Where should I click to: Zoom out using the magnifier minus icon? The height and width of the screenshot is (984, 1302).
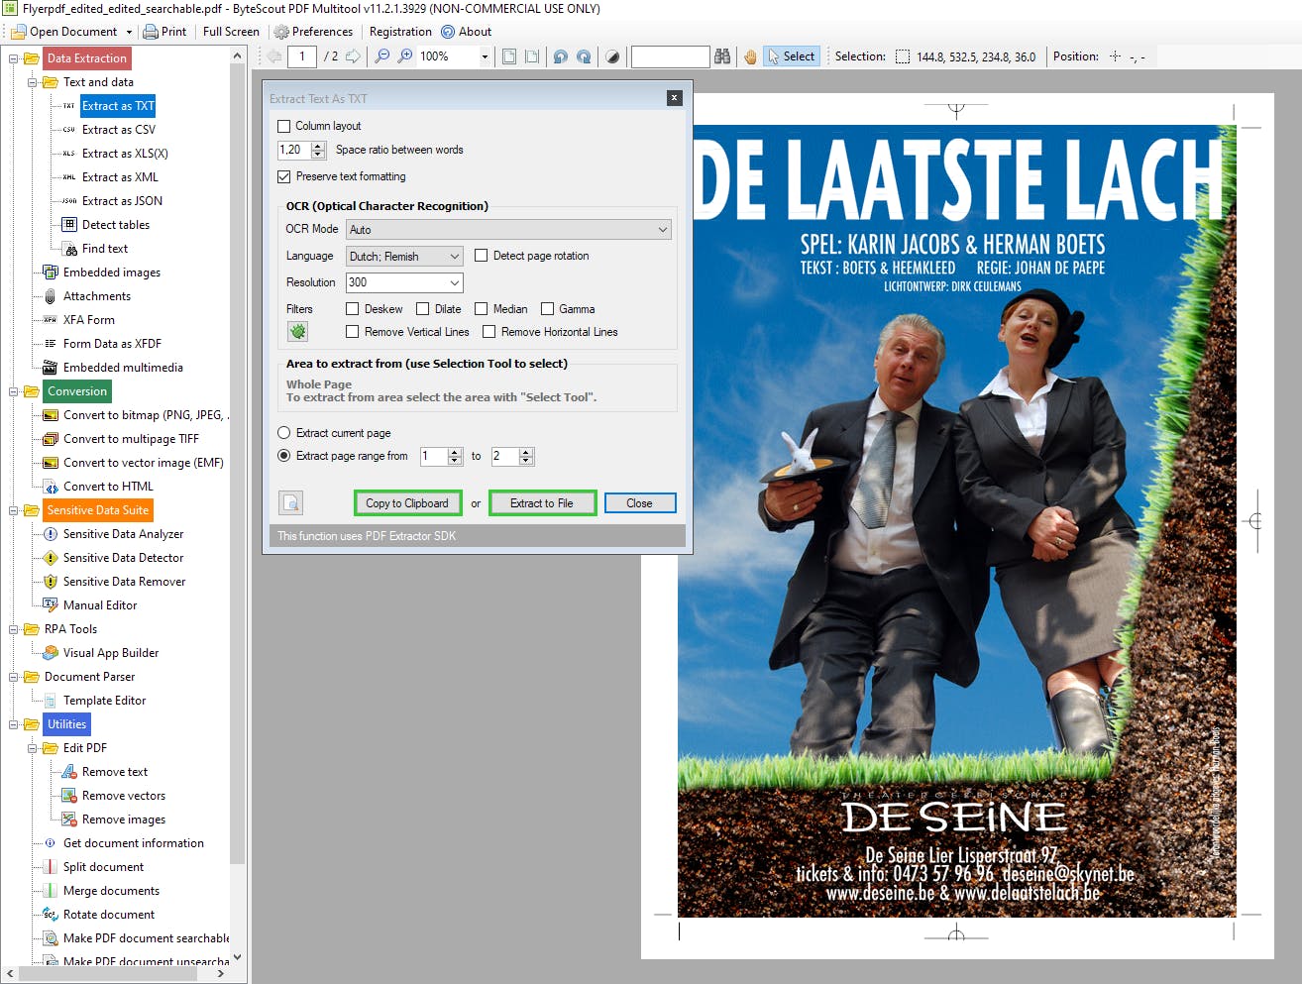tap(382, 56)
